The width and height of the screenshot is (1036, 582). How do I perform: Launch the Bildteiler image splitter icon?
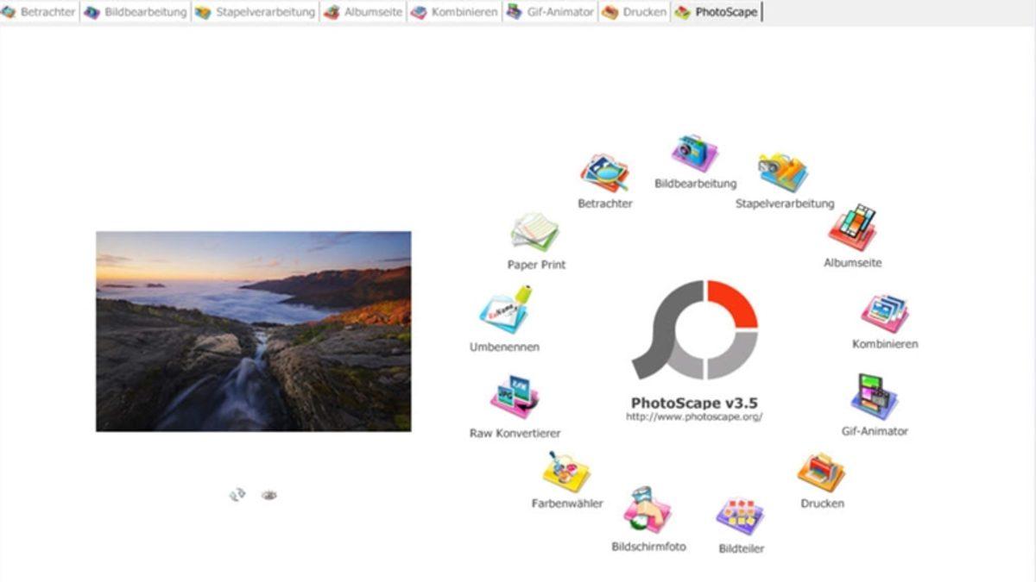739,513
